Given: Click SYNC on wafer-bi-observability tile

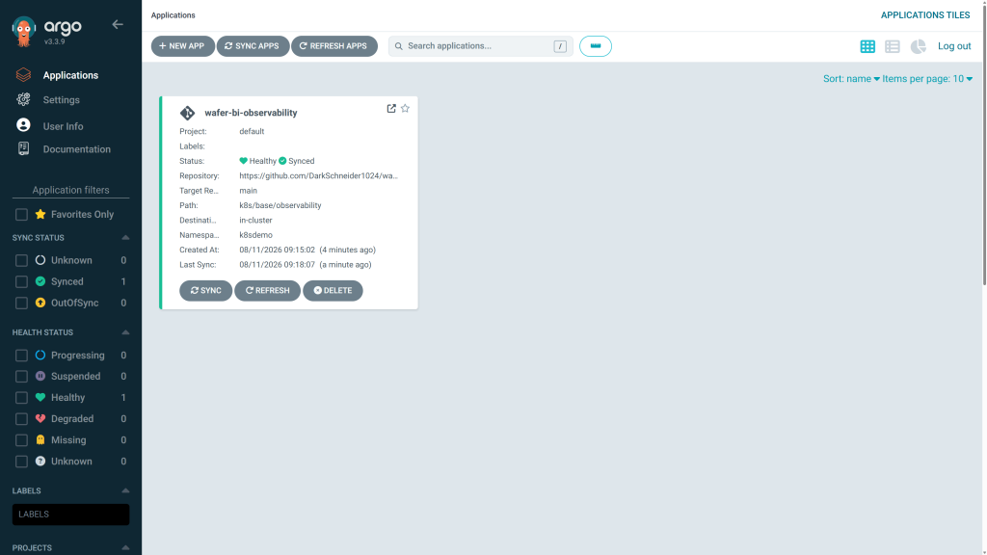Looking at the screenshot, I should coord(206,291).
